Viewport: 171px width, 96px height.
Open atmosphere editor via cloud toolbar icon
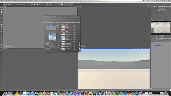tap(34, 5)
